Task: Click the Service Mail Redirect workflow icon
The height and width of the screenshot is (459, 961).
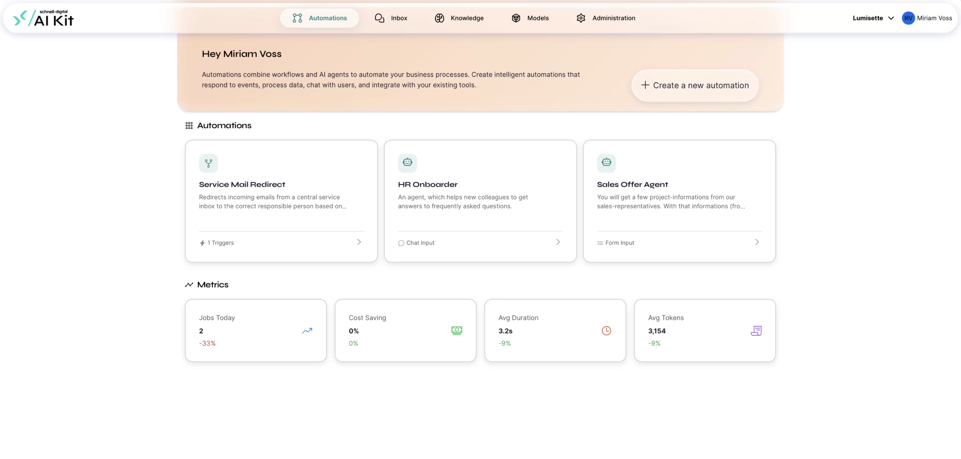Action: tap(208, 163)
